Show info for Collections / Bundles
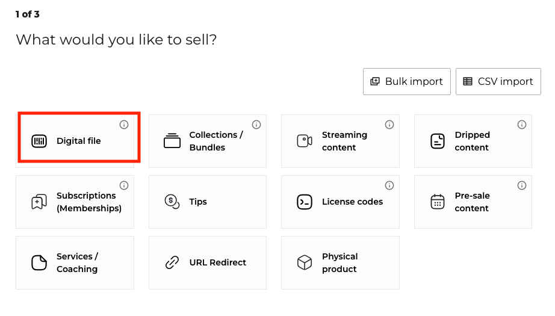The image size is (555, 316). pyautogui.click(x=256, y=125)
